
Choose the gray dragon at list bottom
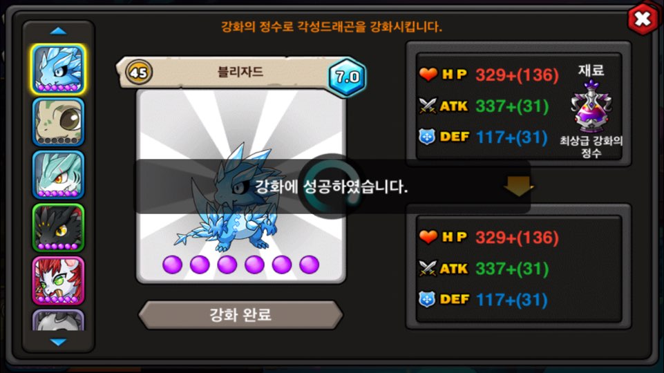click(x=58, y=320)
